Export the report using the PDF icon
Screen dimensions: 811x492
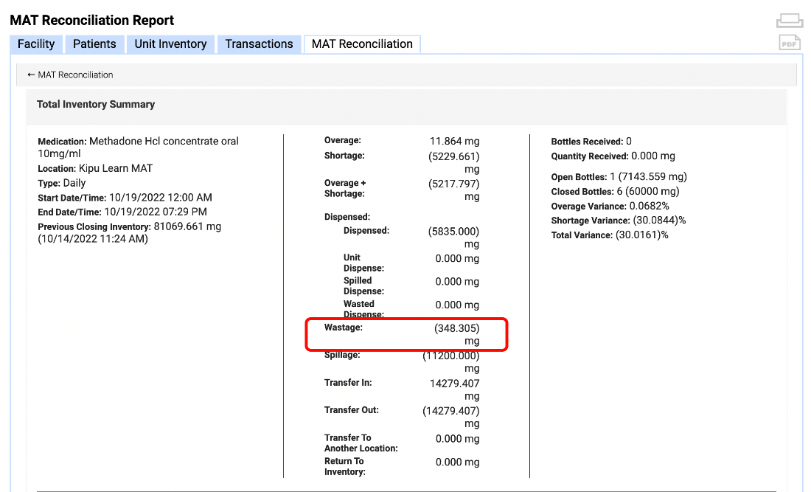(790, 44)
